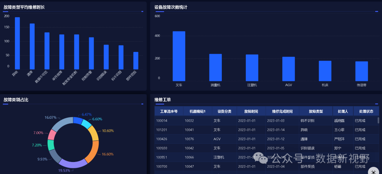Image resolution: width=382 pixels, height=174 pixels.
Task: Select work order 100014 cell
Action: coord(169,121)
